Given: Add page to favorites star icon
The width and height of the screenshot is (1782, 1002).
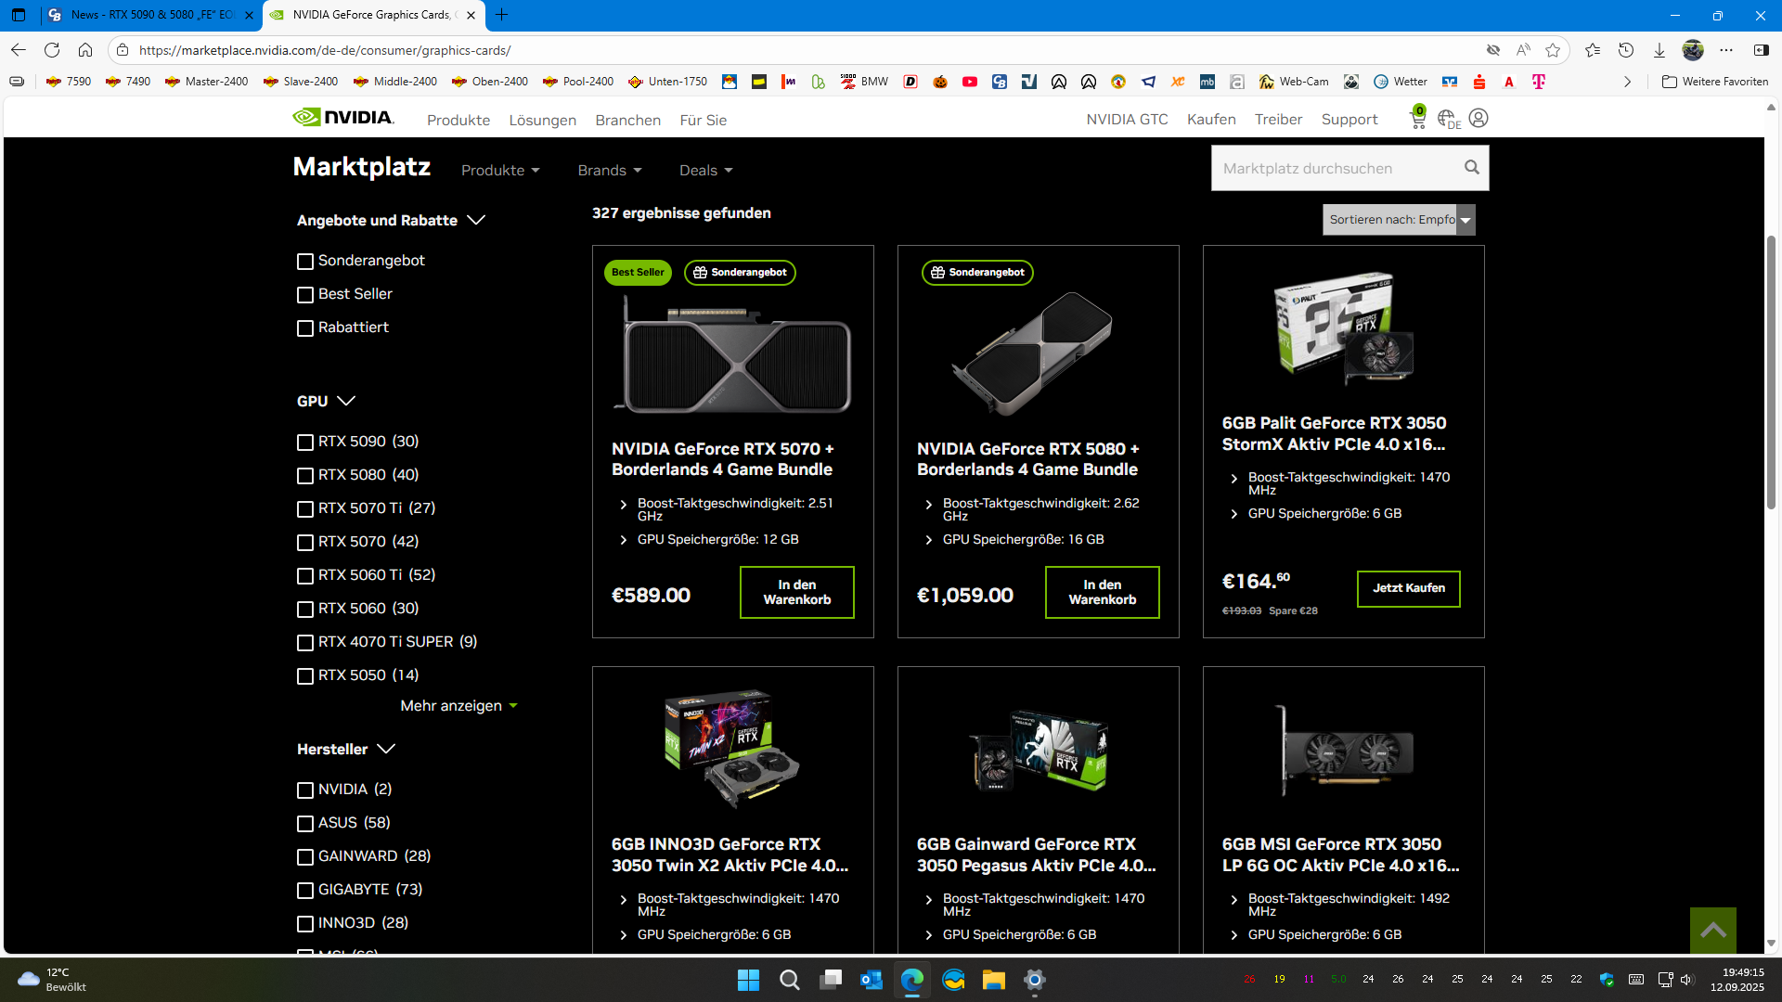Looking at the screenshot, I should click(x=1553, y=50).
